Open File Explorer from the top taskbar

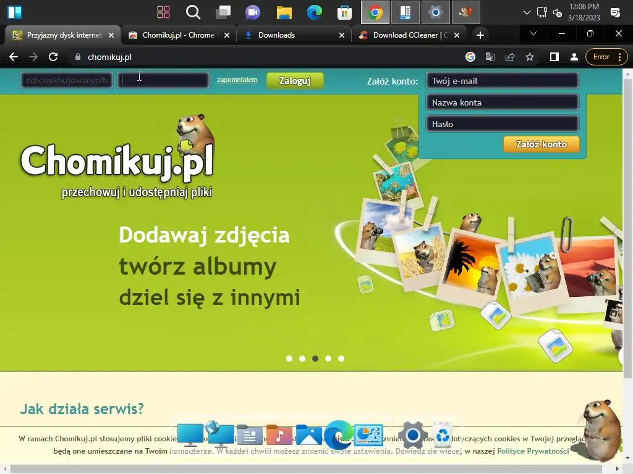pyautogui.click(x=284, y=12)
